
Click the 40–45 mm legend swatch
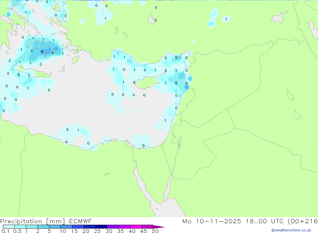click(x=136, y=227)
